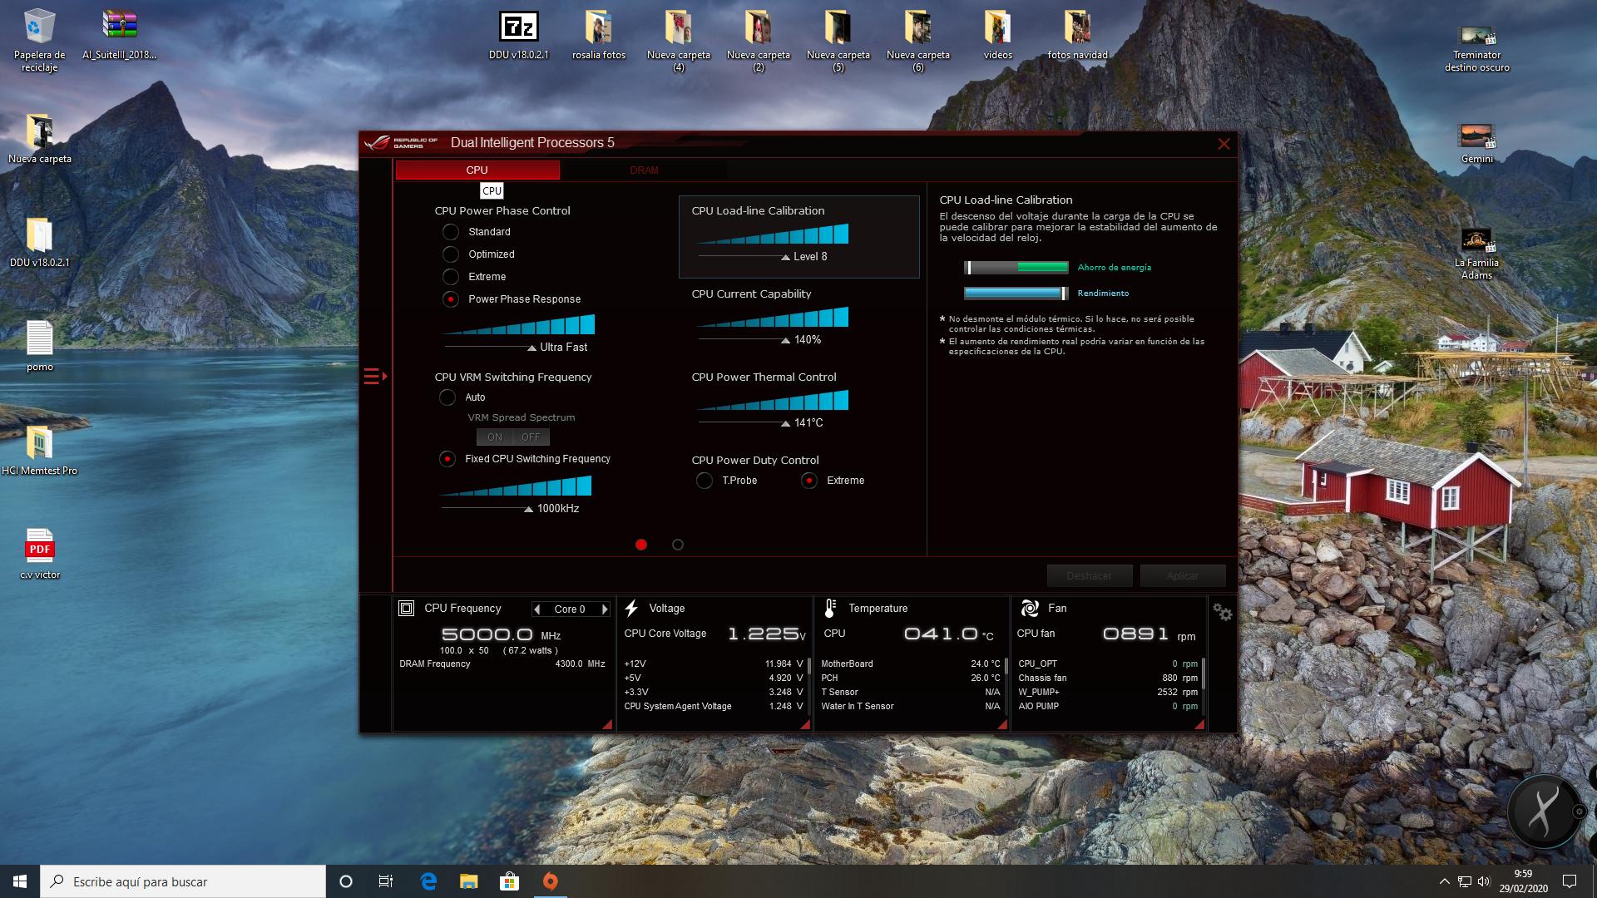Adjust the CPU Current Capability slider
Viewport: 1597px width, 898px height.
click(785, 340)
